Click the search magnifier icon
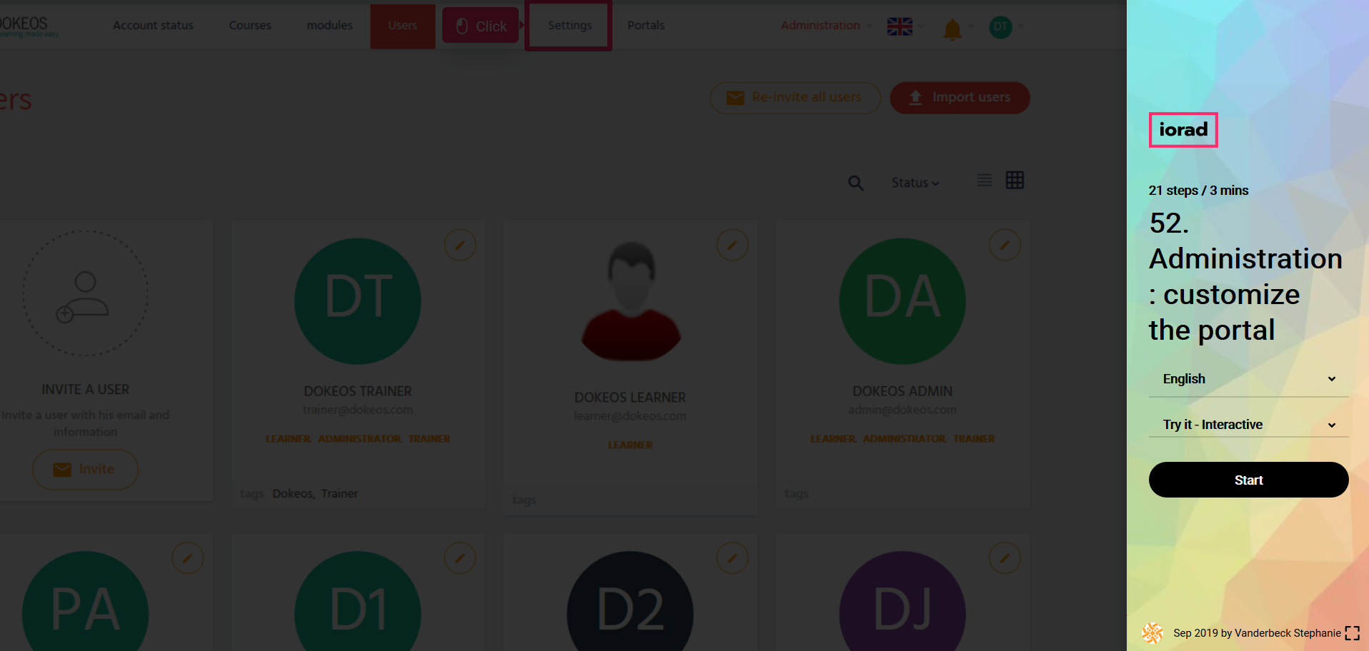This screenshot has width=1369, height=651. tap(855, 183)
